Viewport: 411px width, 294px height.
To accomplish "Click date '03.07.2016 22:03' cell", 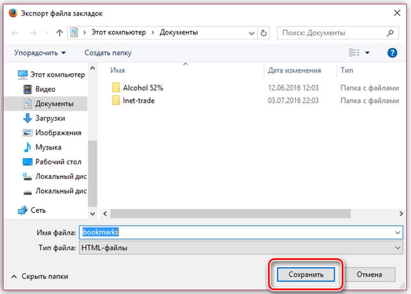I will (x=293, y=101).
